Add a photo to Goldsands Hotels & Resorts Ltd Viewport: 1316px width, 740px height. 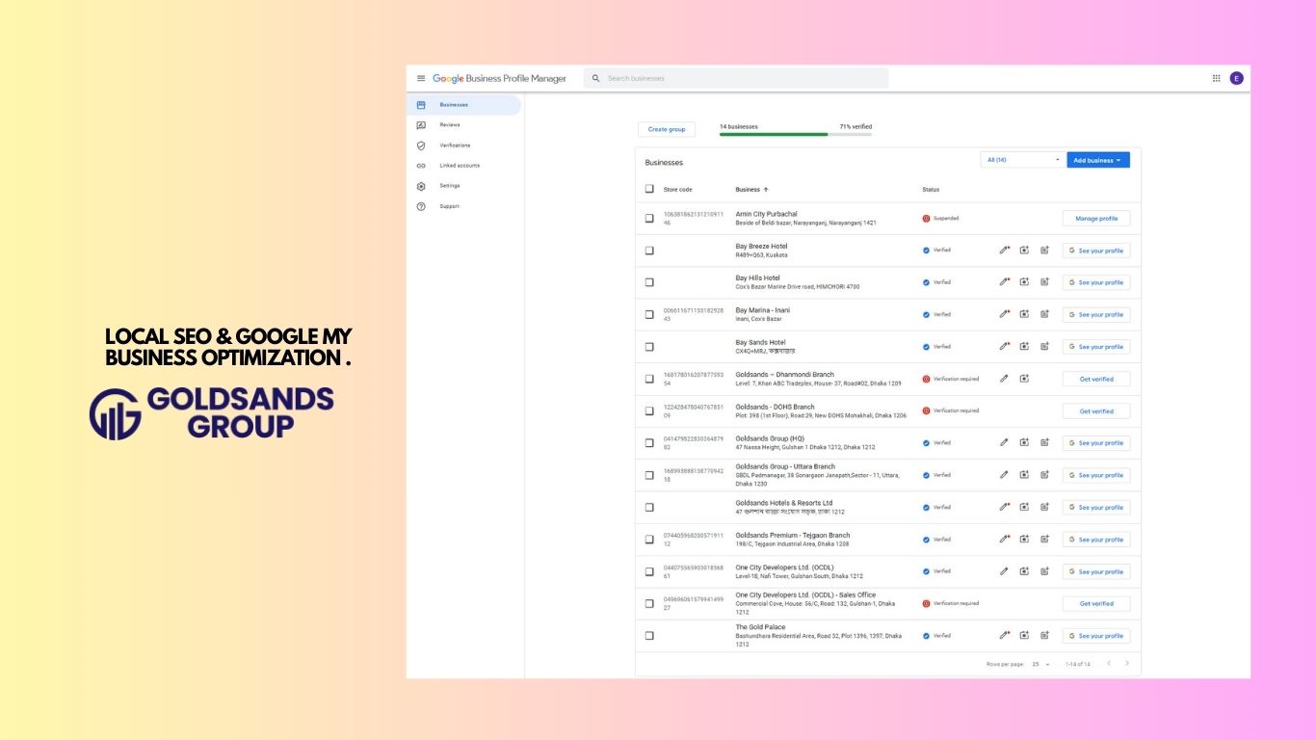tap(1024, 507)
